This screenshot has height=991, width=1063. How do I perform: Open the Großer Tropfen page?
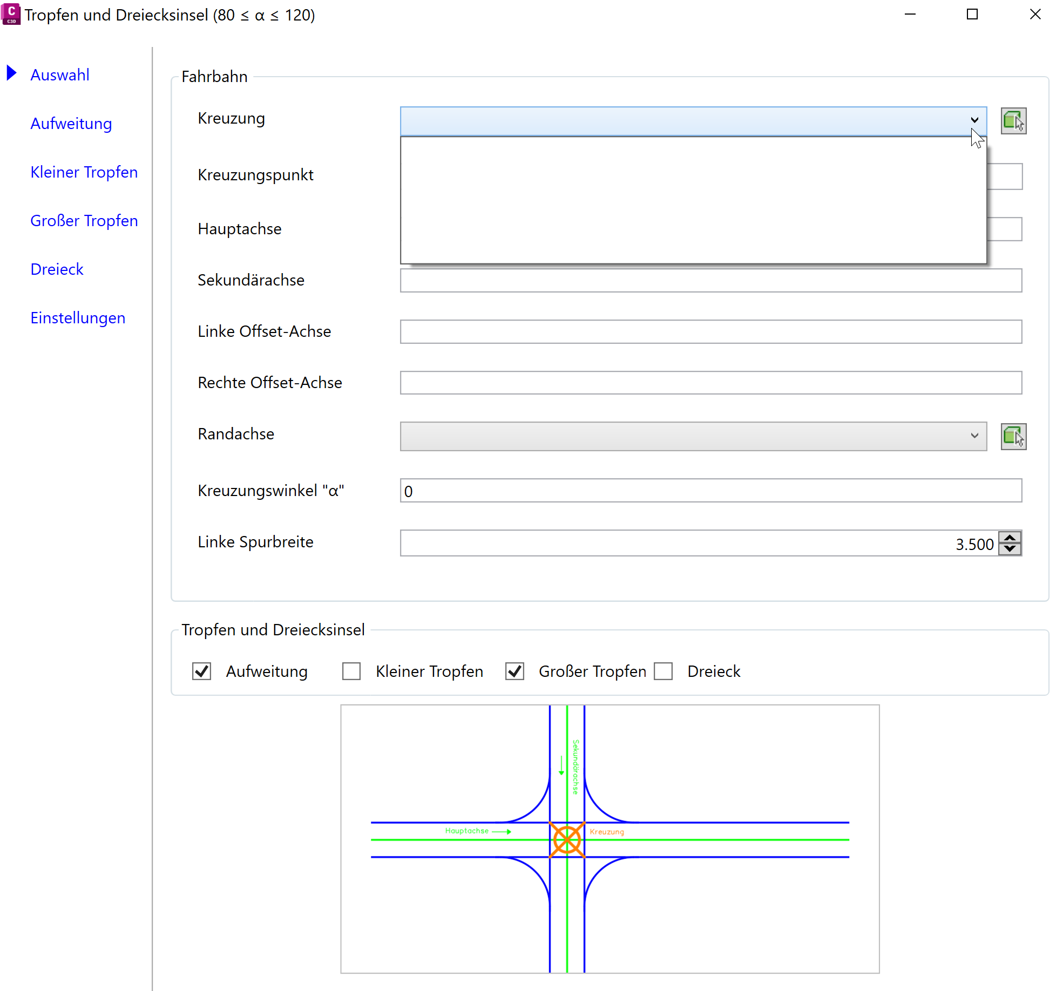(84, 221)
